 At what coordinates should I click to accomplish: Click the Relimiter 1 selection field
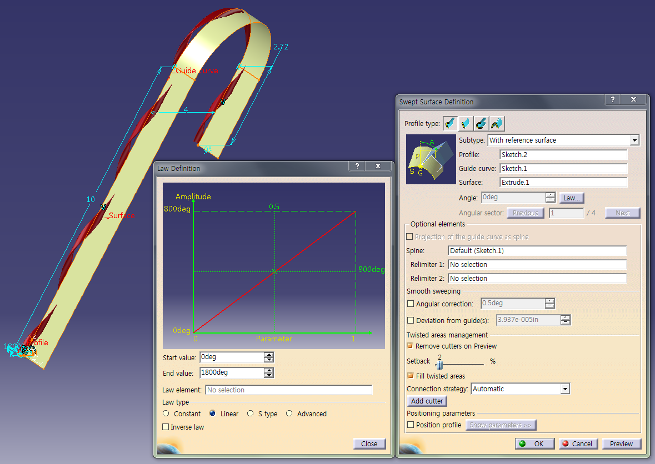(x=537, y=264)
